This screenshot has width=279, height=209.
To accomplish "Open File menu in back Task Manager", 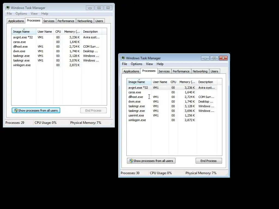I will (9, 14).
